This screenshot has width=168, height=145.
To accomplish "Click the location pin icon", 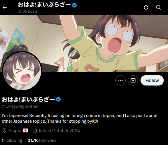I will tap(4, 131).
